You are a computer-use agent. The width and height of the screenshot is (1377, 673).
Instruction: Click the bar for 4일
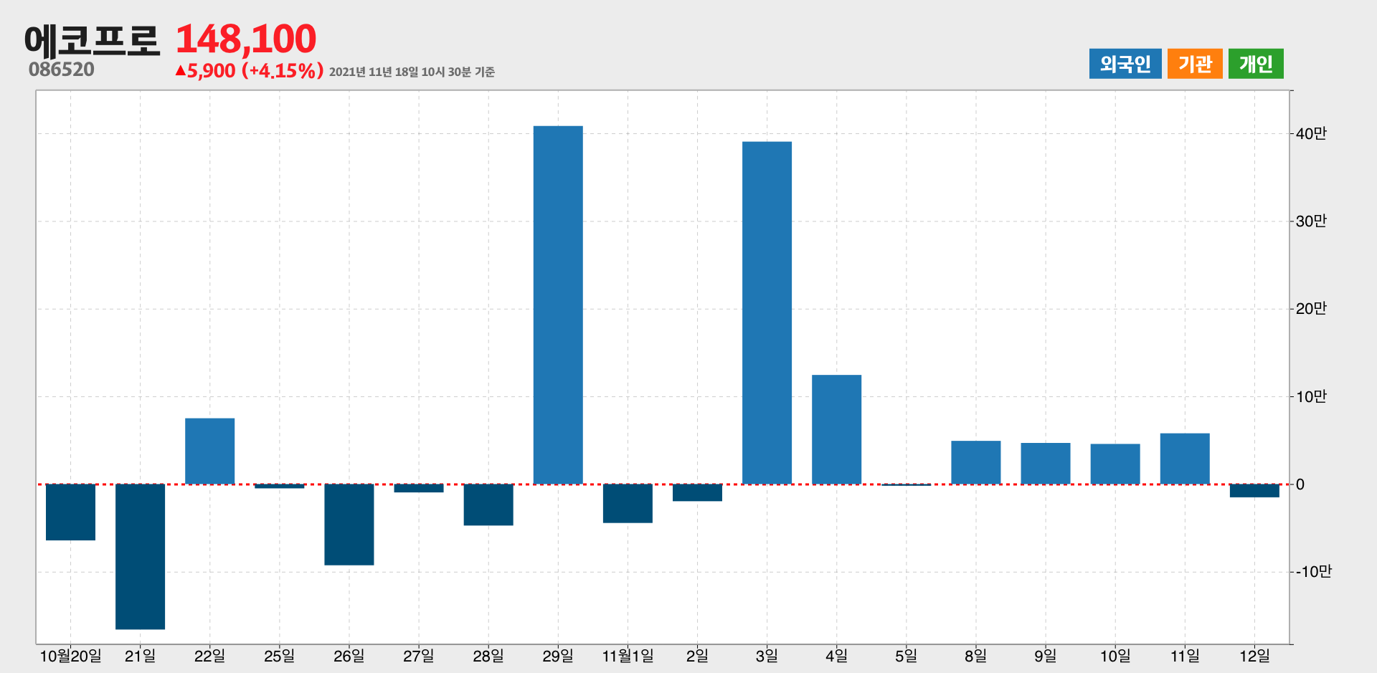tap(836, 429)
